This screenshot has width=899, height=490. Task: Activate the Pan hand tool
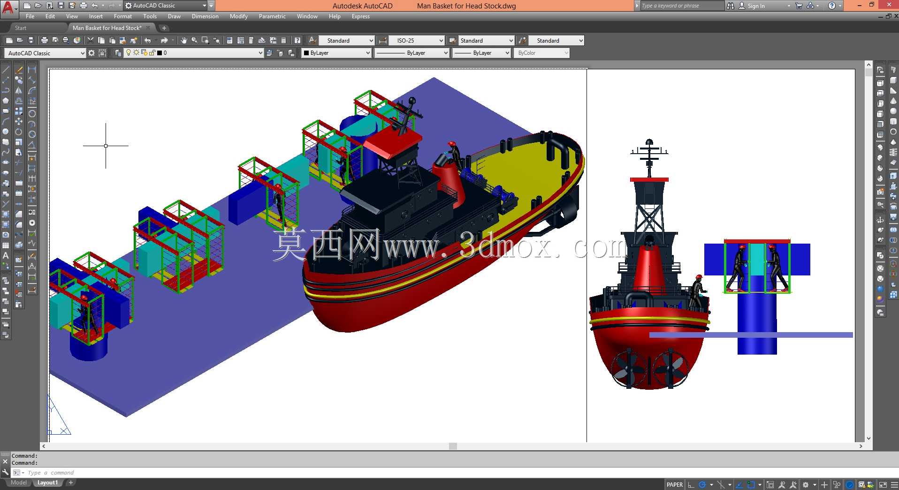coord(183,40)
